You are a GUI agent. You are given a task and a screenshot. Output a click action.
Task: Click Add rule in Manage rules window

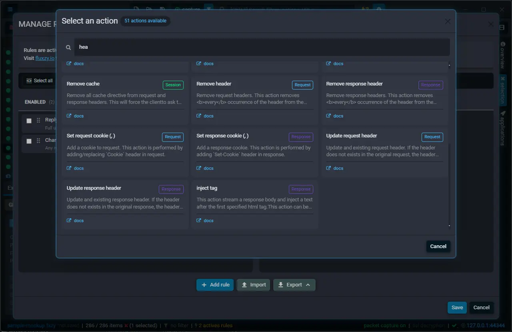click(215, 285)
